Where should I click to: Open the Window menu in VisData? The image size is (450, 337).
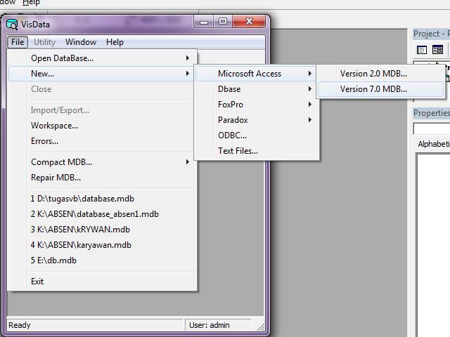click(81, 42)
